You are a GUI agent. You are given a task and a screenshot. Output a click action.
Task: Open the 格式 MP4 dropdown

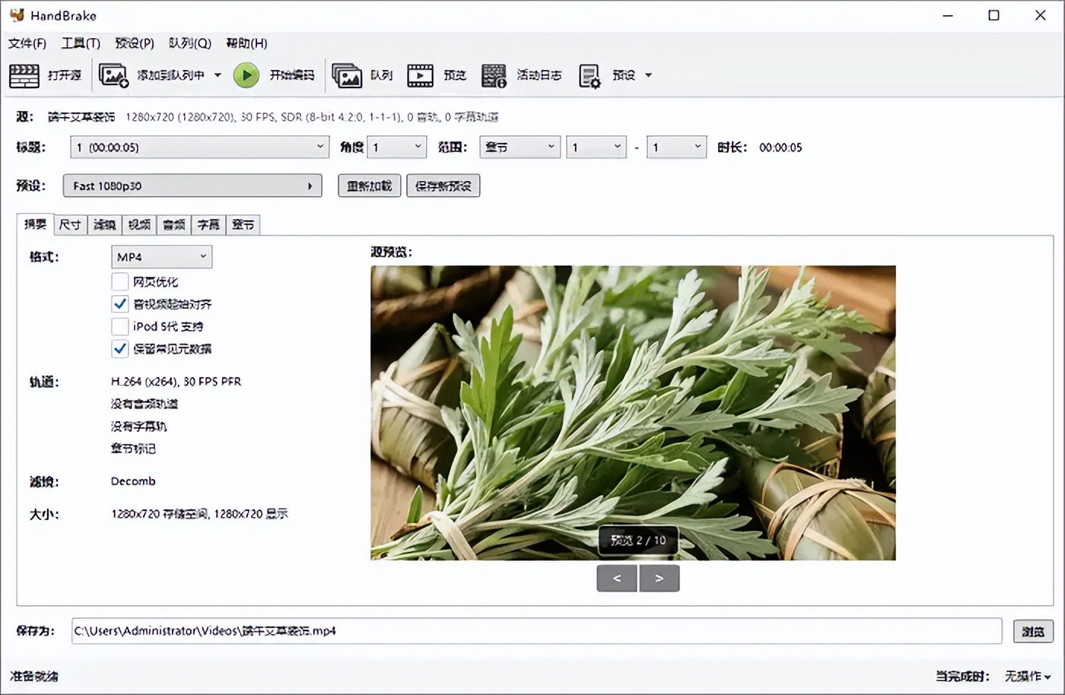tap(161, 256)
